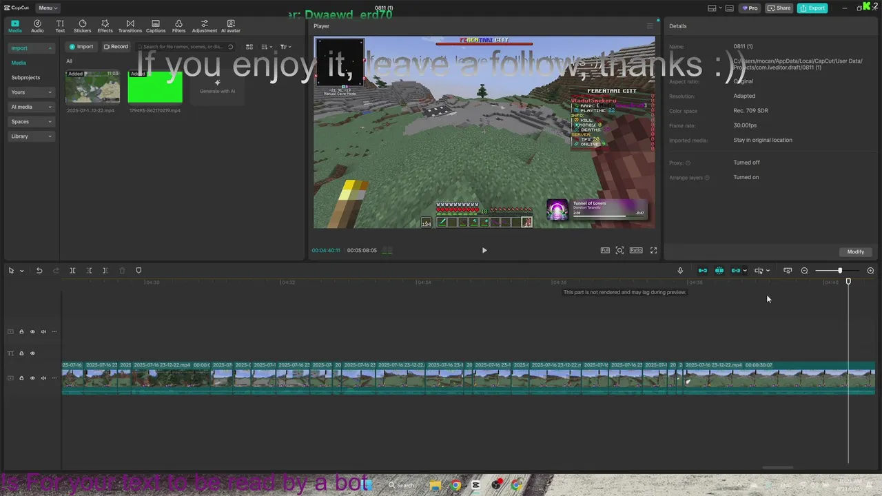Viewport: 882px width, 496px height.
Task: Change layout using top bar layout icon
Action: pyautogui.click(x=712, y=8)
